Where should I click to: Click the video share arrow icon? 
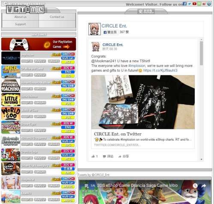pos(204,186)
